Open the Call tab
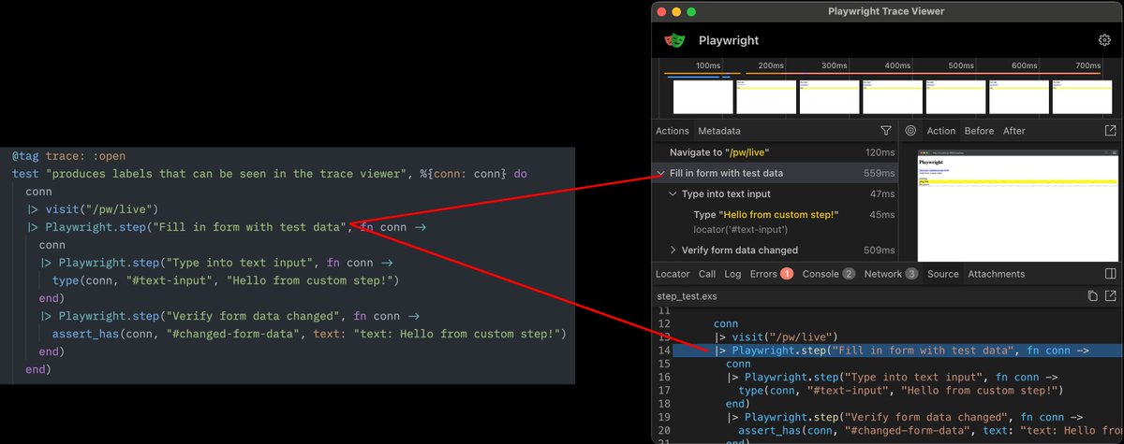Viewport: 1124px width, 444px height. click(x=707, y=274)
